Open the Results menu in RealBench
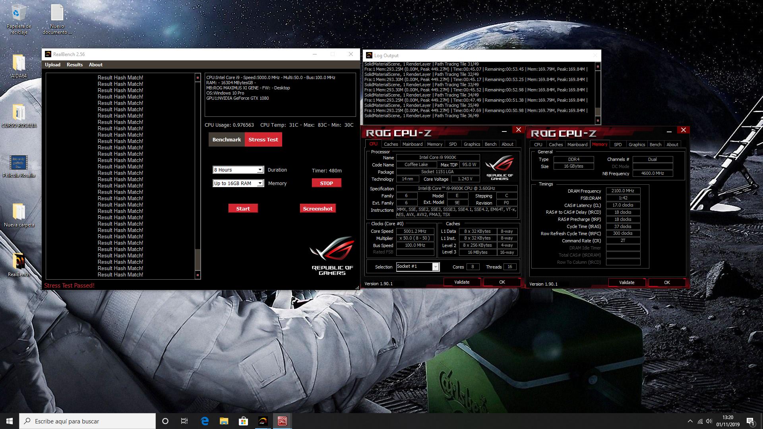This screenshot has width=763, height=429. pyautogui.click(x=75, y=65)
